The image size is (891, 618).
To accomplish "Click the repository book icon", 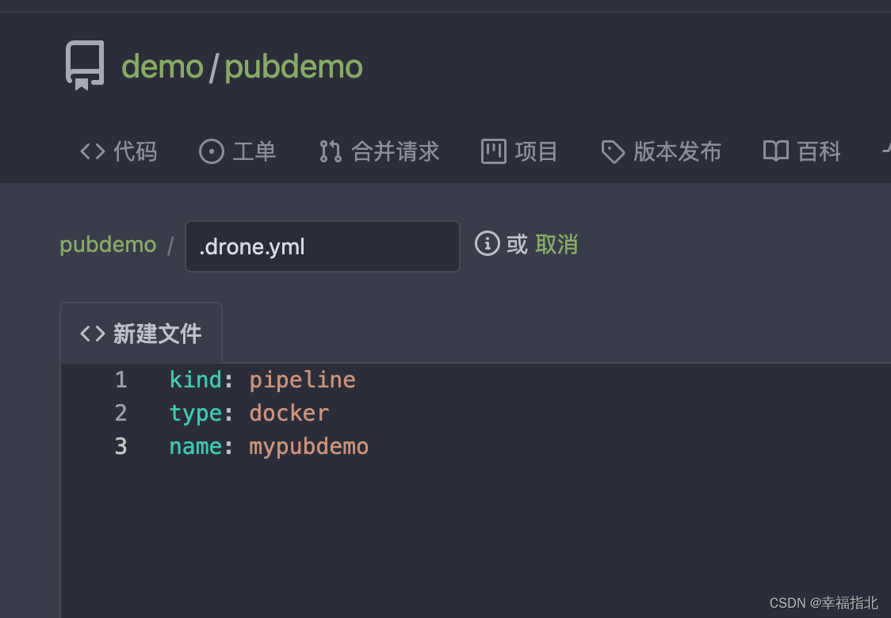I will (x=85, y=65).
